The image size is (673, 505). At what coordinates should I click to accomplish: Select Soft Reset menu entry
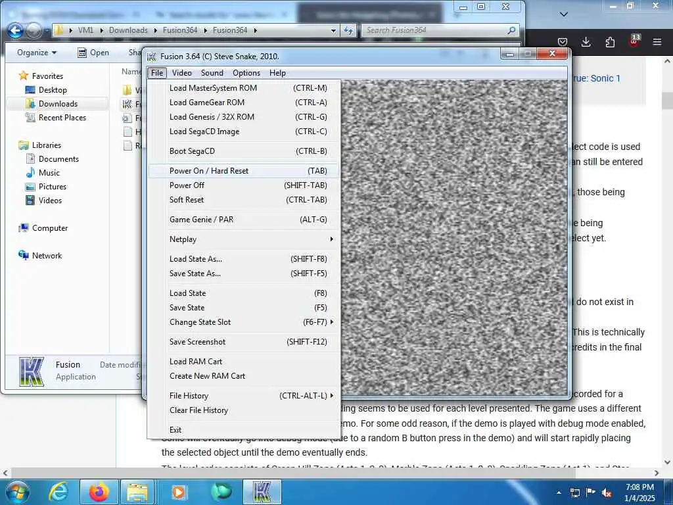[x=244, y=200]
